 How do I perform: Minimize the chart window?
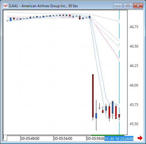[118, 6]
